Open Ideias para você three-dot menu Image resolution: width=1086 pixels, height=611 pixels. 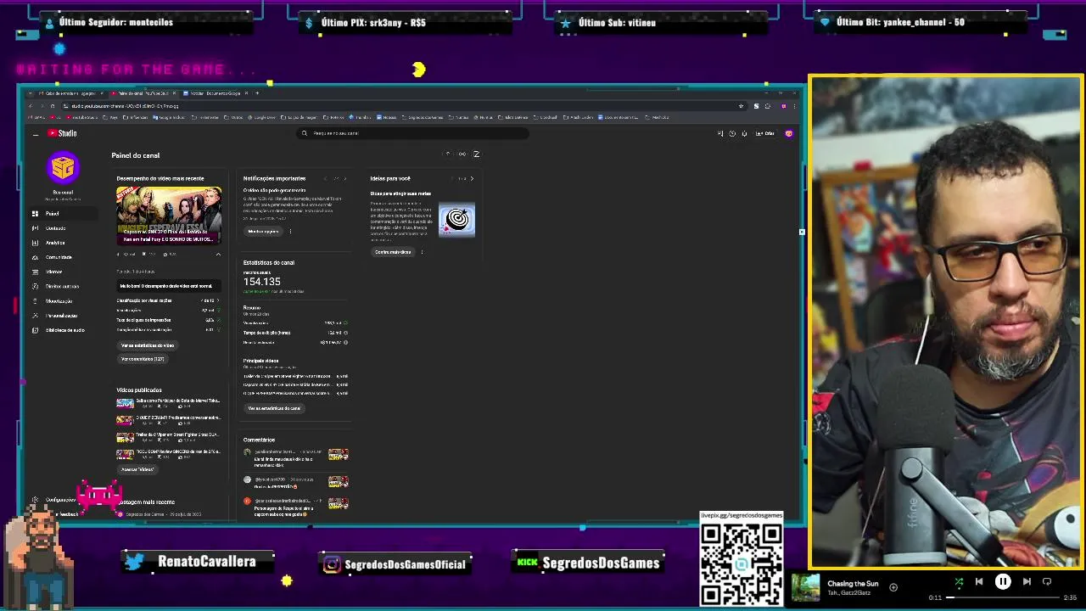(422, 252)
